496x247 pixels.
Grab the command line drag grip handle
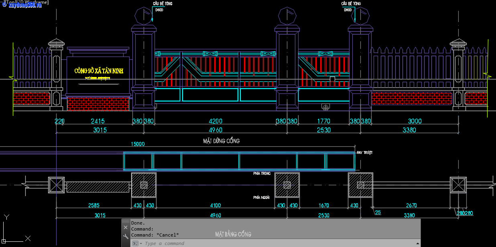pos(126,221)
